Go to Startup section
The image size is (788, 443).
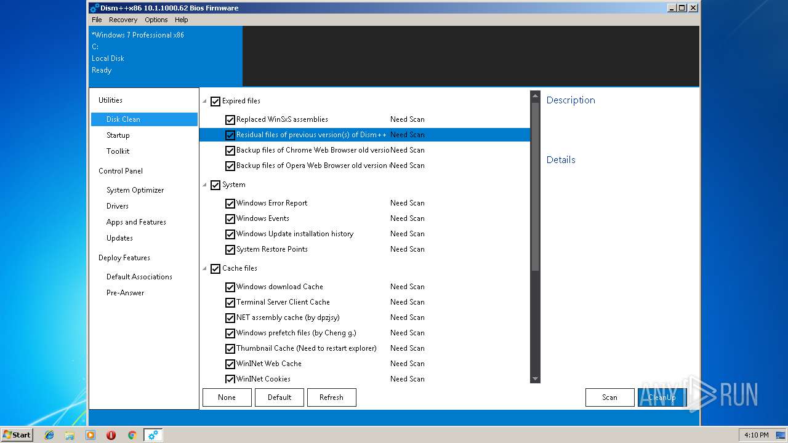click(118, 135)
